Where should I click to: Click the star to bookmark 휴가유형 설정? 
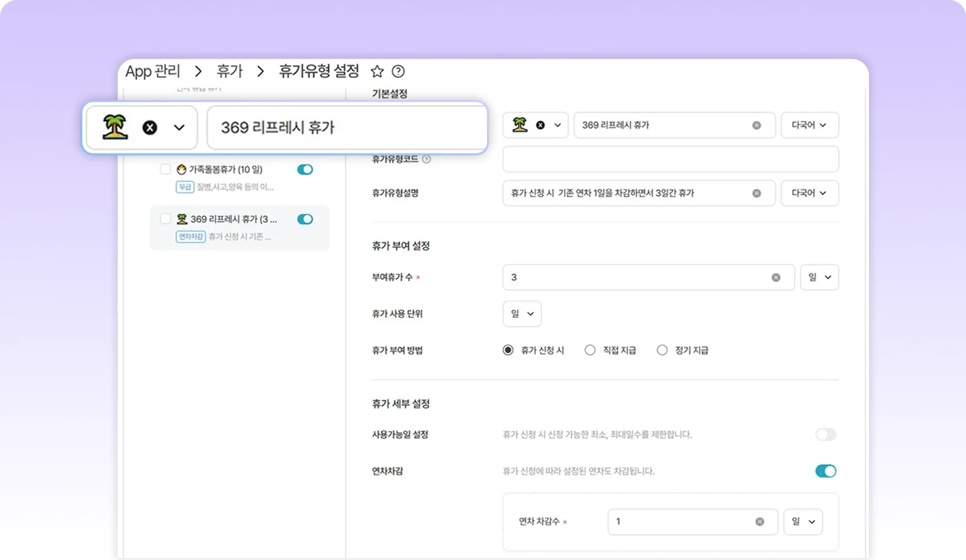point(377,71)
